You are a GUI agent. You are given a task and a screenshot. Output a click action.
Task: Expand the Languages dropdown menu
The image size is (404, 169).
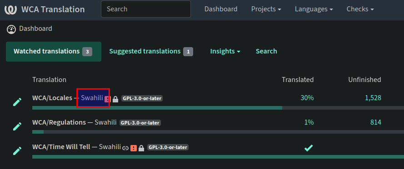click(314, 9)
